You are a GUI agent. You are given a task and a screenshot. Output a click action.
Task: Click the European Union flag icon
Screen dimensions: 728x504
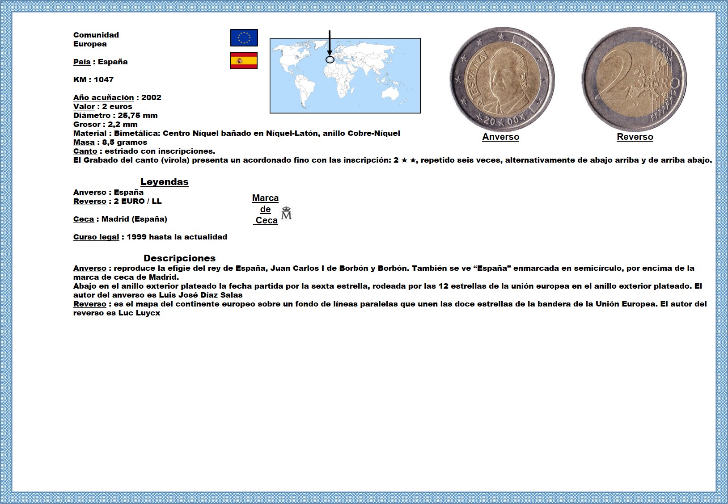(x=244, y=38)
